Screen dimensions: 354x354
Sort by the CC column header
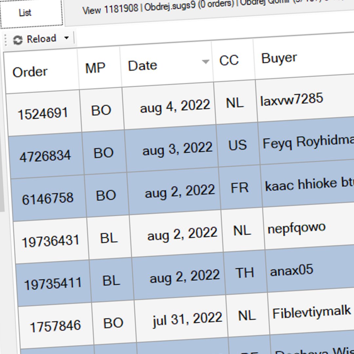(229, 60)
